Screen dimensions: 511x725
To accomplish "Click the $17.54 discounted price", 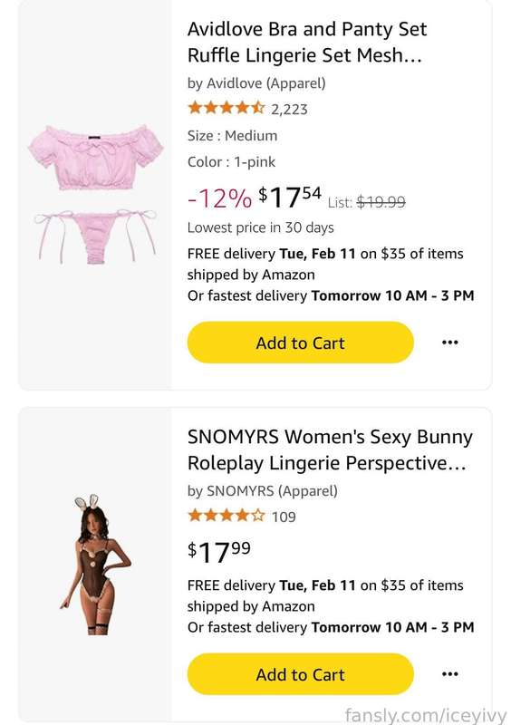I will pyautogui.click(x=290, y=198).
